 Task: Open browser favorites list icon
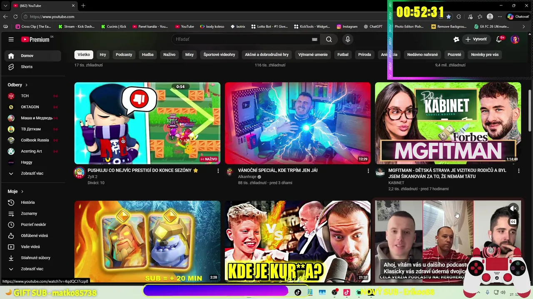(x=480, y=17)
